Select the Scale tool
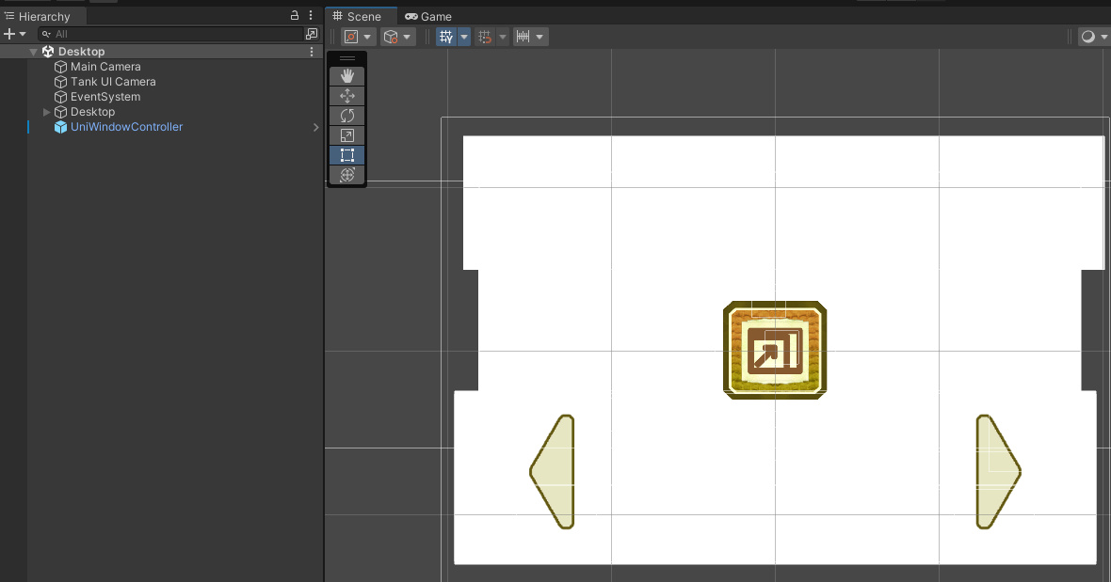The width and height of the screenshot is (1111, 582). click(x=346, y=135)
